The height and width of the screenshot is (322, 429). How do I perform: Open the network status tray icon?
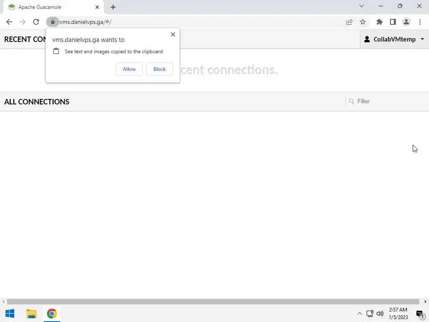pyautogui.click(x=370, y=314)
